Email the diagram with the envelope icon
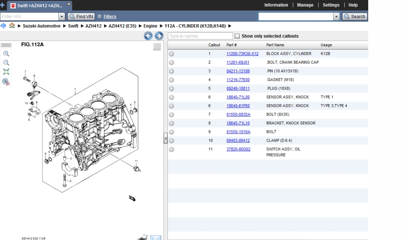 pyautogui.click(x=155, y=237)
